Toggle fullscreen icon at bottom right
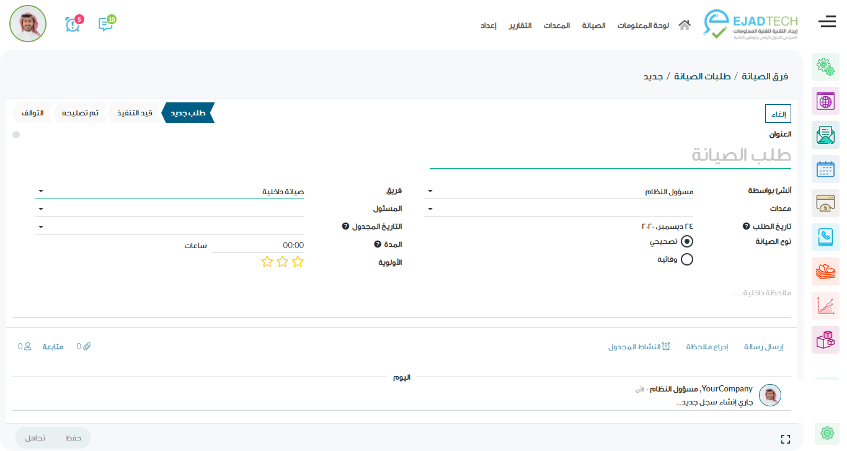Viewport: 847px width, 451px height. click(x=786, y=439)
